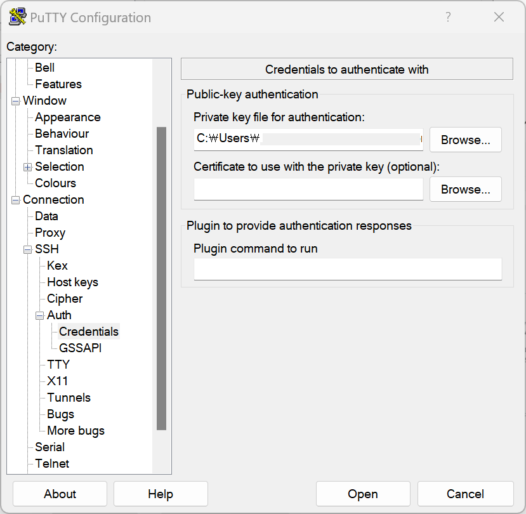
Task: Open Kex settings
Action: coord(57,265)
